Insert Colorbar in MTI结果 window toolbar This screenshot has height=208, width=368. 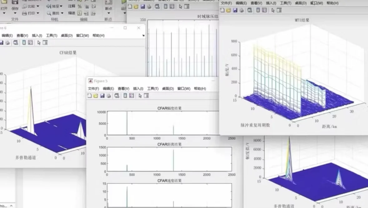(x=258, y=10)
